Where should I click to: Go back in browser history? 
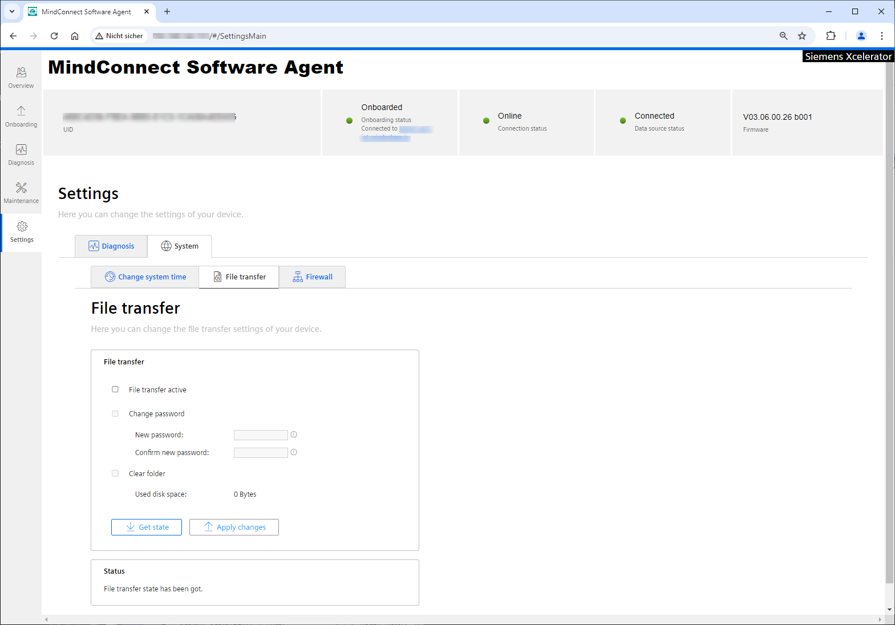(x=13, y=36)
